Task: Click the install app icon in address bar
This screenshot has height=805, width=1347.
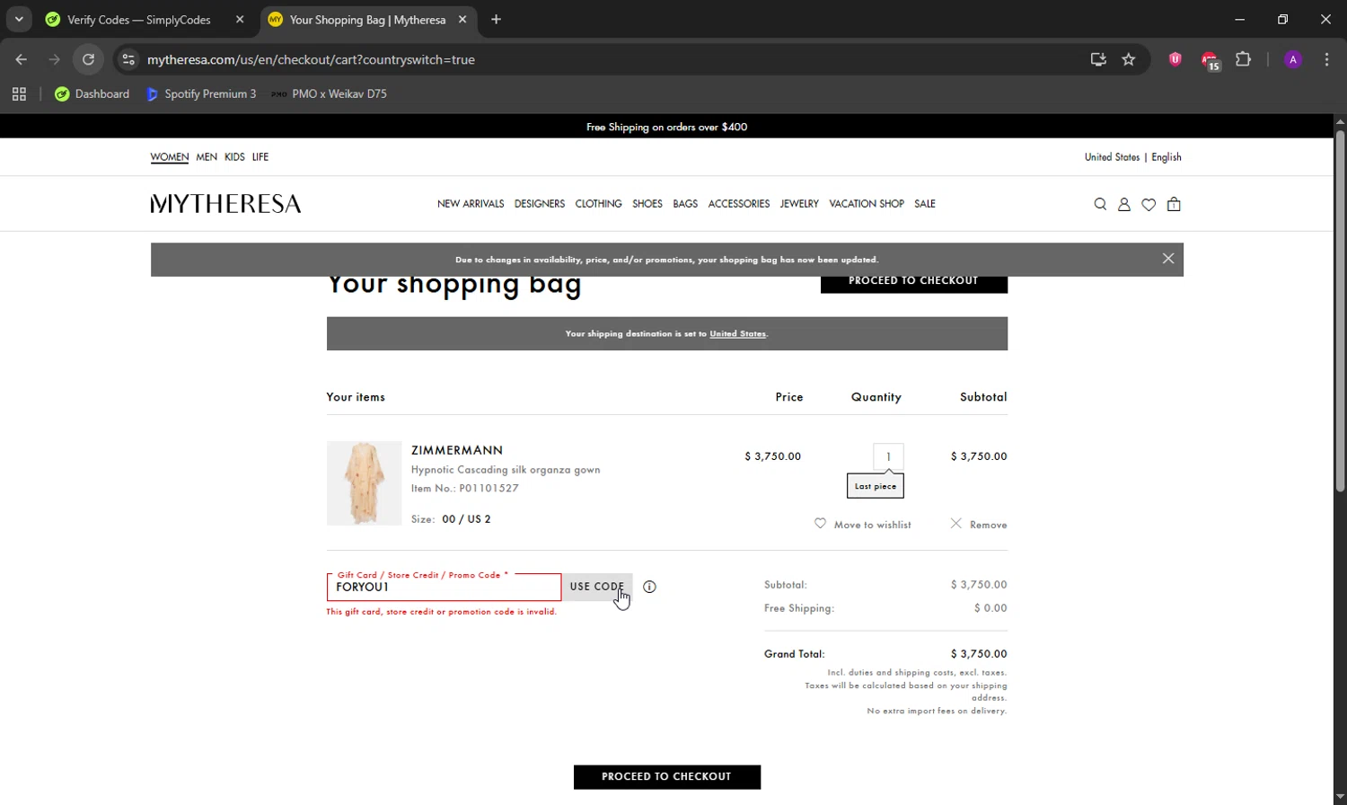Action: pos(1098,59)
